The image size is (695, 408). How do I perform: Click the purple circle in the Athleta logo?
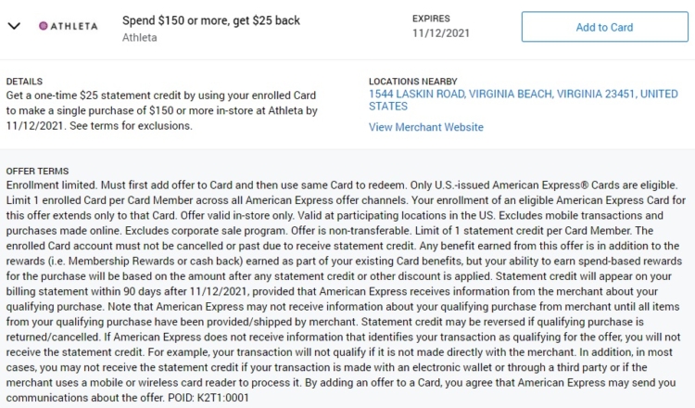(x=43, y=26)
